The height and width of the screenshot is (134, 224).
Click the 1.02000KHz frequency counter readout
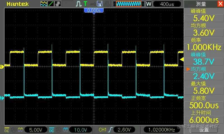pyautogui.click(x=162, y=130)
